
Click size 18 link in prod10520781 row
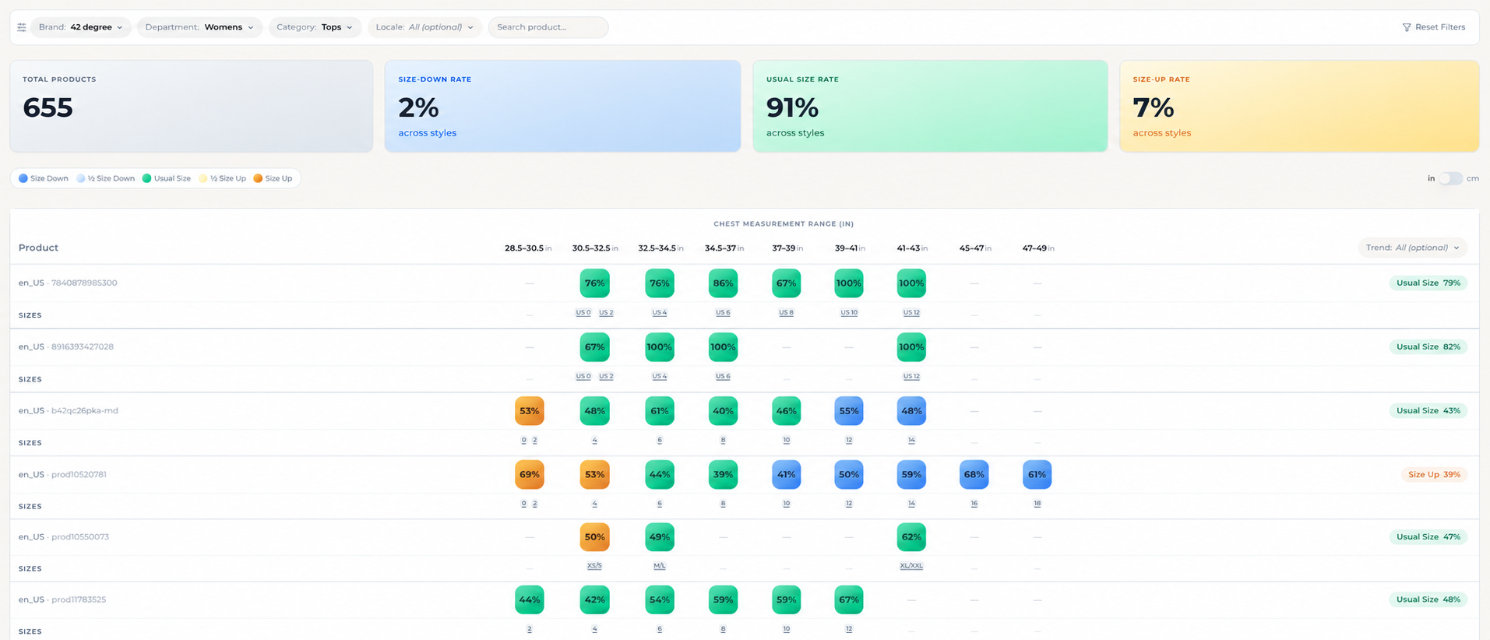click(1037, 504)
